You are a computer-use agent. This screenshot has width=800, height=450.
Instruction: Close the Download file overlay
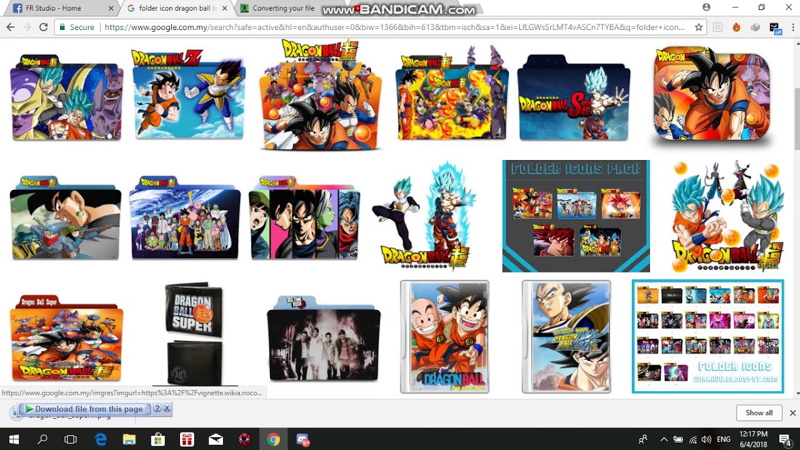click(x=167, y=409)
